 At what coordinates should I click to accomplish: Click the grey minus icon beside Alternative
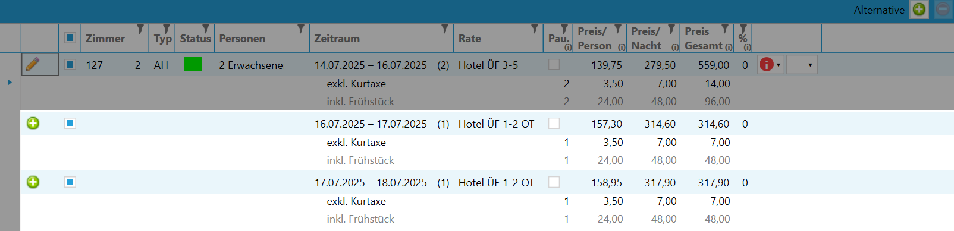pyautogui.click(x=943, y=10)
